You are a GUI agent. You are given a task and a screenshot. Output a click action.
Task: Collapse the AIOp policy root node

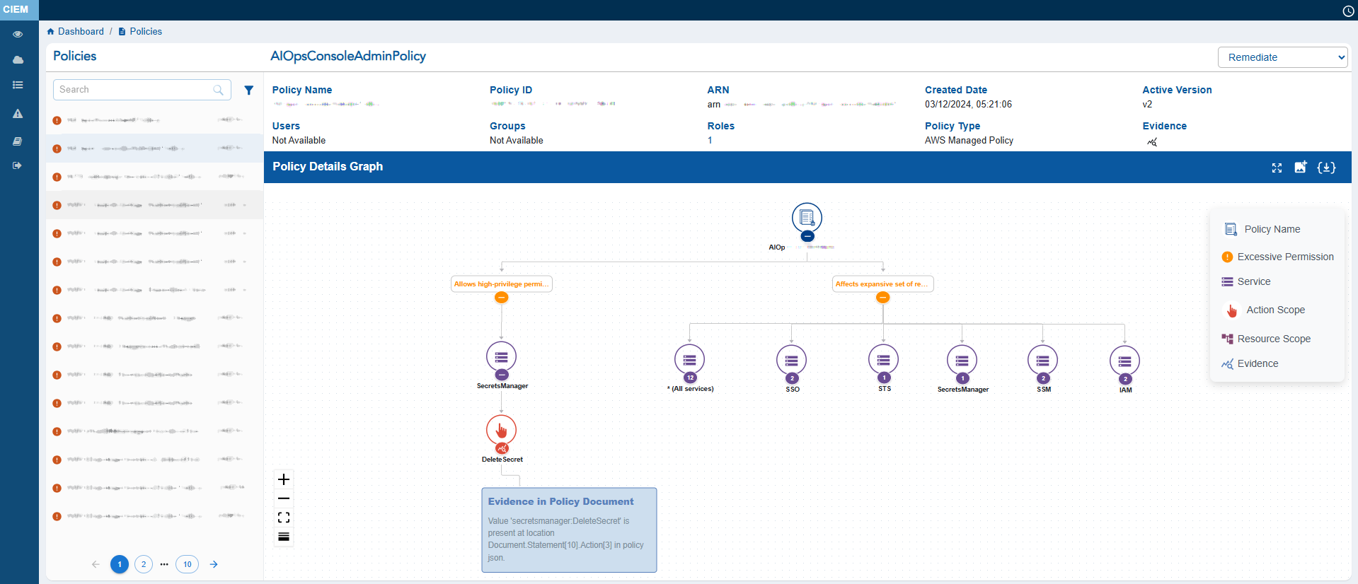(807, 236)
